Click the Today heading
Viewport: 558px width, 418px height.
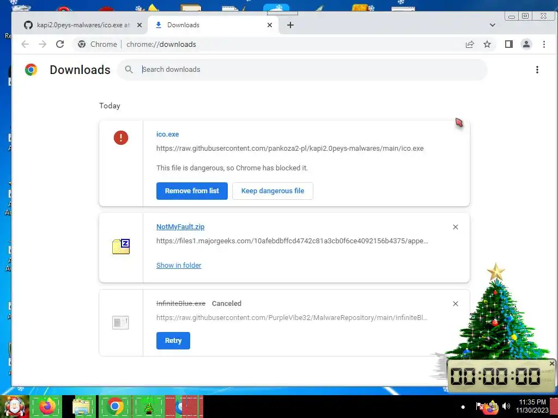point(110,106)
